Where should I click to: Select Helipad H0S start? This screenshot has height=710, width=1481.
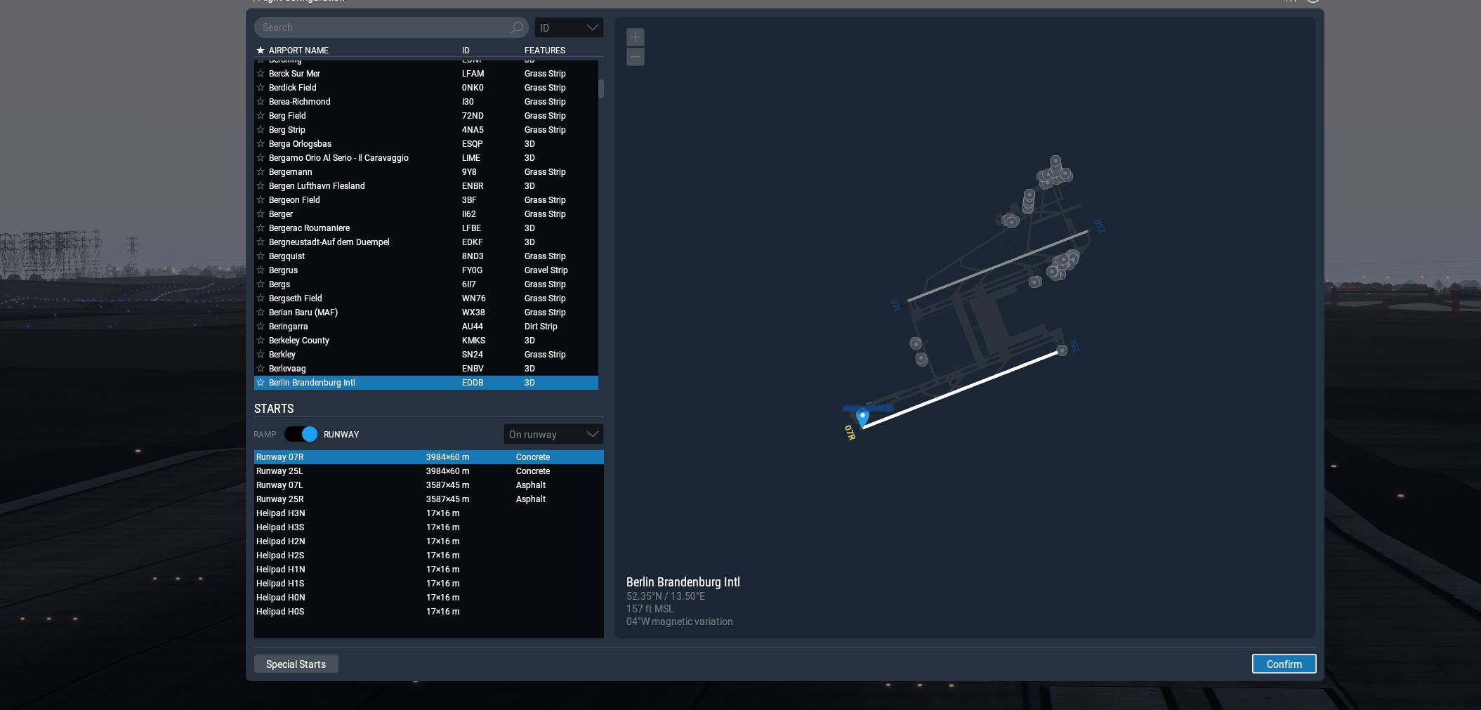[428, 612]
